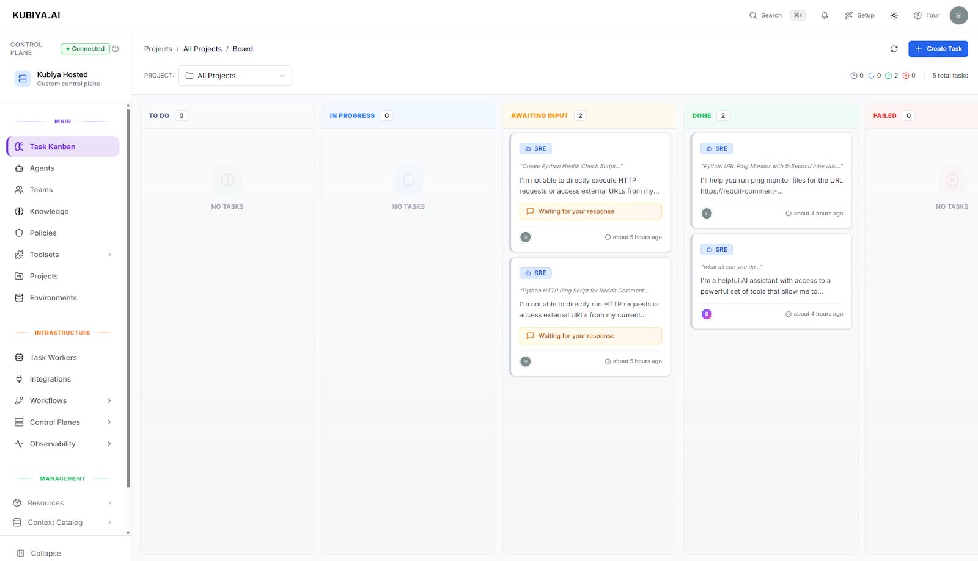Click the refresh board icon
978x561 pixels.
click(894, 49)
